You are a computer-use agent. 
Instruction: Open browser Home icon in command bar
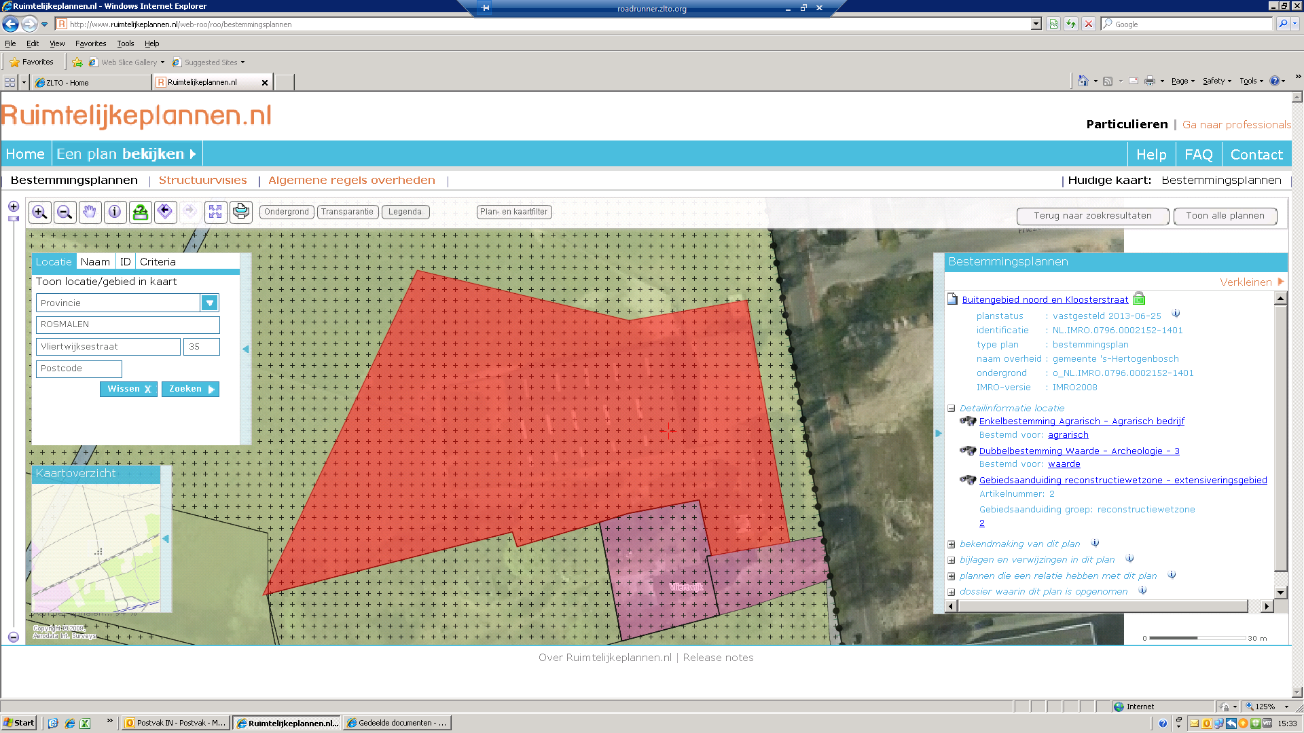1083,81
